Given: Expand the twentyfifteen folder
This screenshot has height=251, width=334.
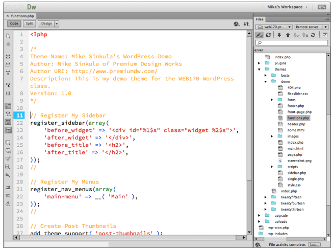Looking at the screenshot, I should coord(265,197).
